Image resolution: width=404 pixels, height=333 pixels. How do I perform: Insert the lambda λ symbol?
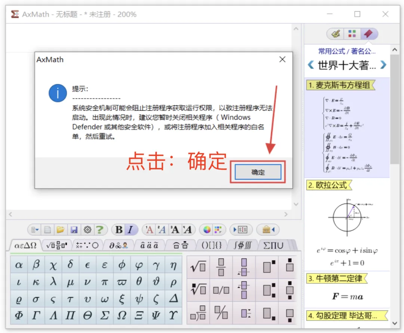(x=53, y=282)
